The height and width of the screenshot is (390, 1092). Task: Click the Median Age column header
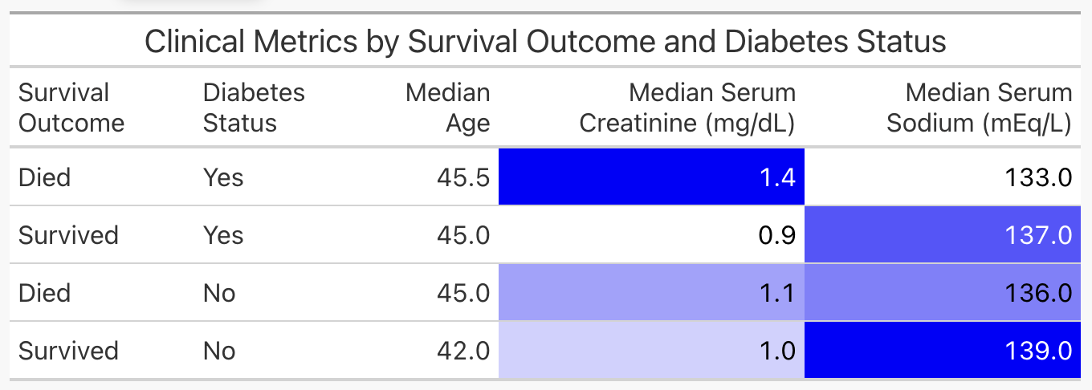(x=447, y=108)
